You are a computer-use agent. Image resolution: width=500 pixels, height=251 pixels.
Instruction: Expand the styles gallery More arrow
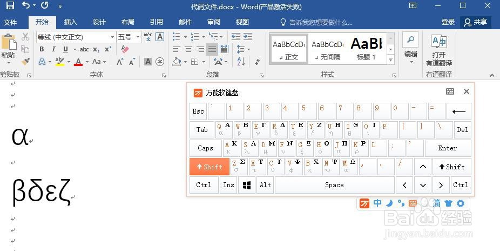[x=390, y=60]
